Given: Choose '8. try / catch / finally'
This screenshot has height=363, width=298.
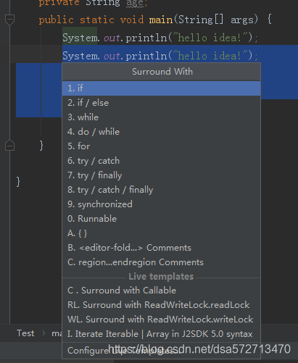Looking at the screenshot, I should 161,190.
